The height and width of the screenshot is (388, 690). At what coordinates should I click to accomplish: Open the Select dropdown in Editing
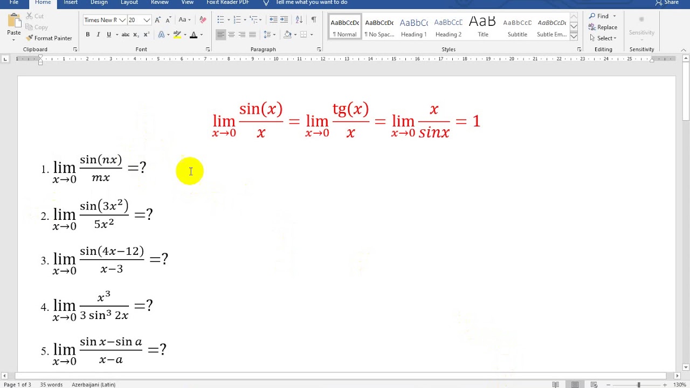(x=603, y=38)
